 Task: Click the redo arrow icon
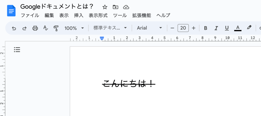click(24, 28)
